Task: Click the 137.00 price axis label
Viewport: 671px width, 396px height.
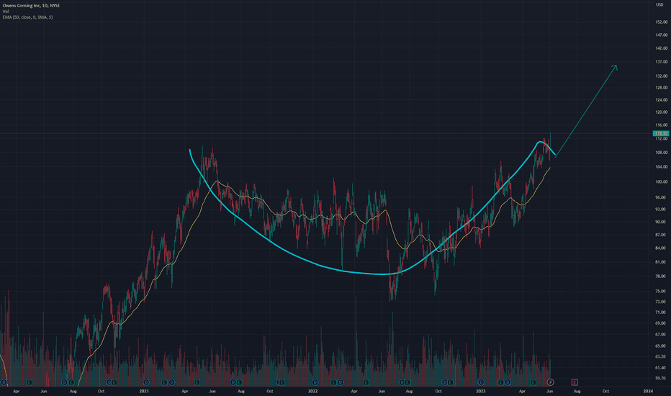Action: pos(662,62)
